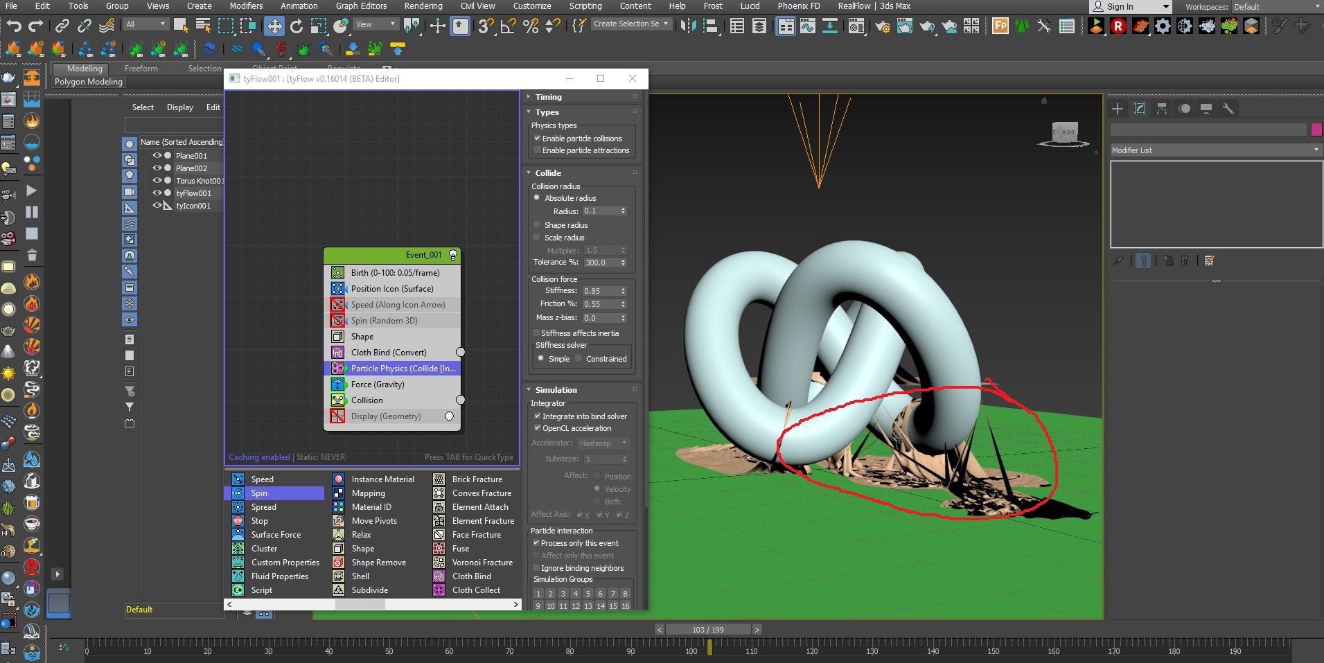Select the Shape radius radio option
This screenshot has width=1324, height=663.
pyautogui.click(x=536, y=225)
